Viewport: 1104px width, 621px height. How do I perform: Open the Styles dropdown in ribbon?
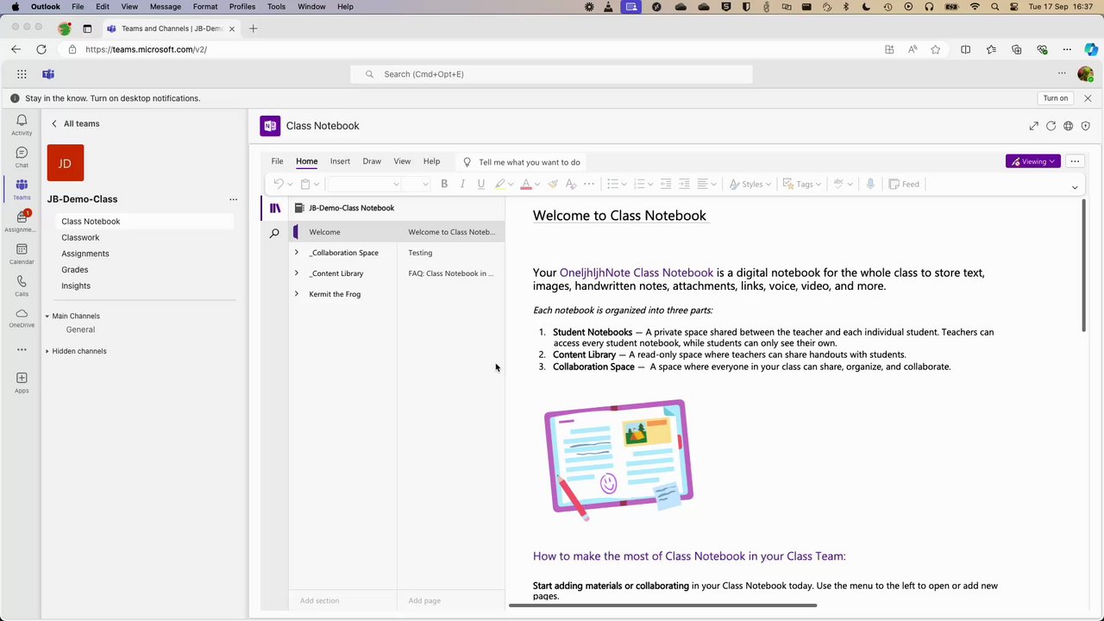[751, 184]
